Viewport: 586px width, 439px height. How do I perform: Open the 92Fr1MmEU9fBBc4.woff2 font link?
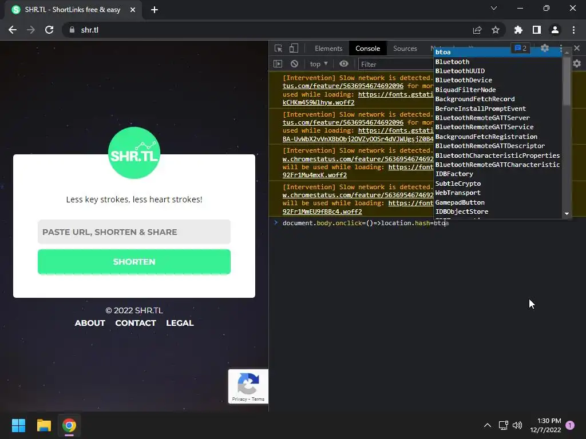(322, 211)
